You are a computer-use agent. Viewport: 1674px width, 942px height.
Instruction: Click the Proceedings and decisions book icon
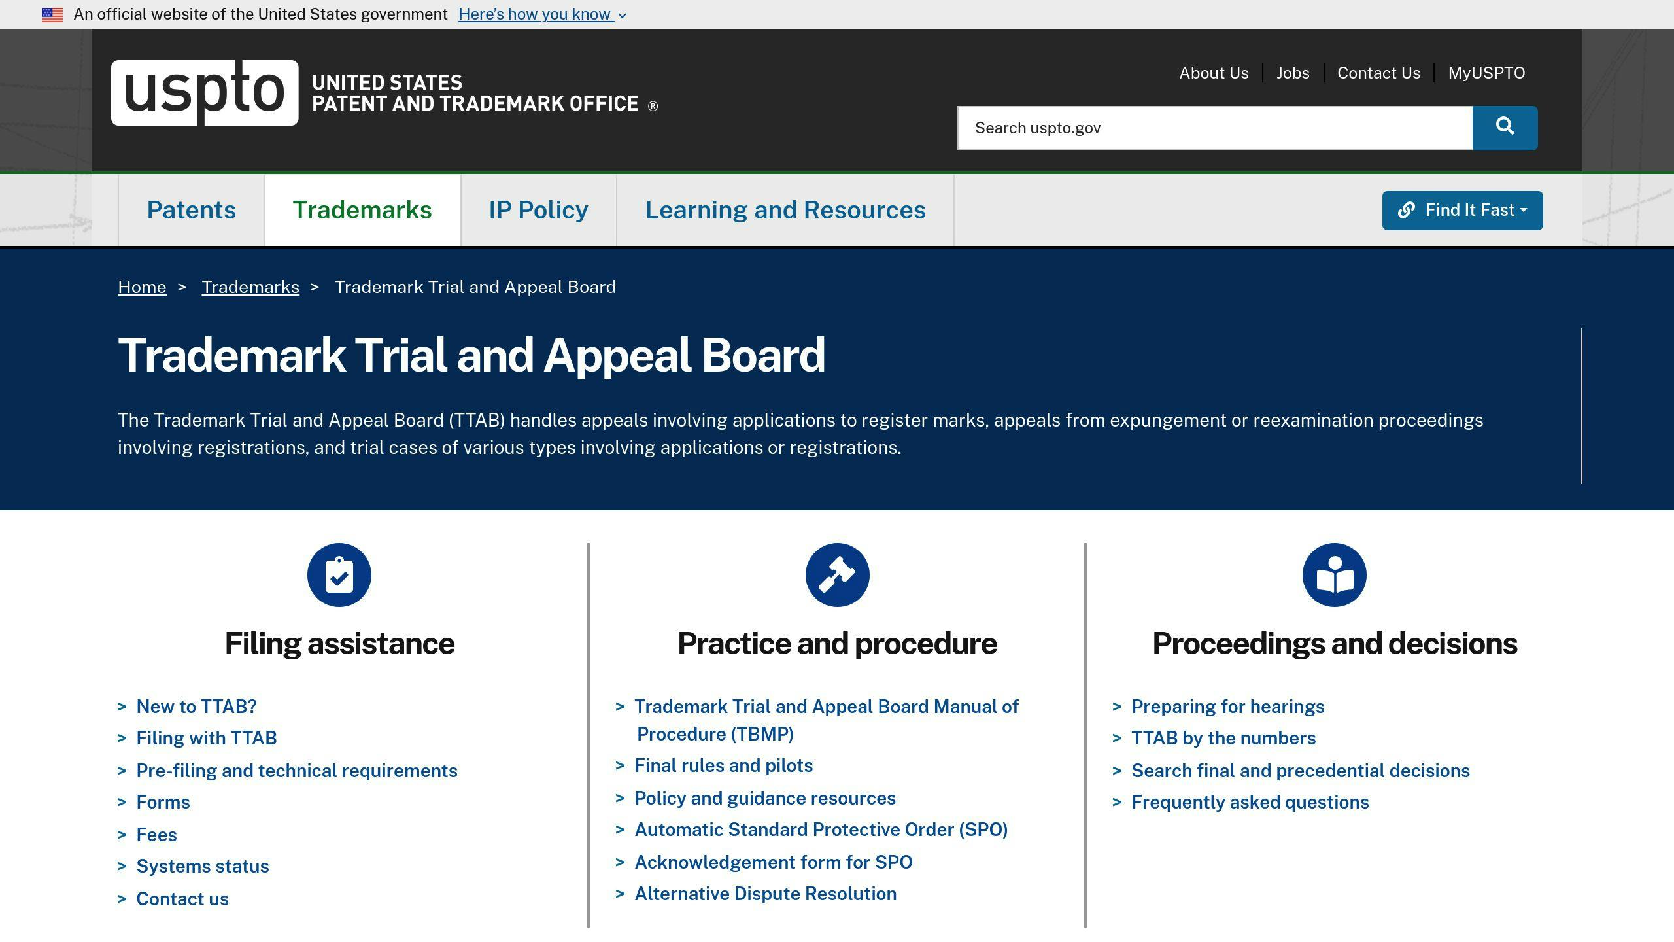[x=1335, y=575]
